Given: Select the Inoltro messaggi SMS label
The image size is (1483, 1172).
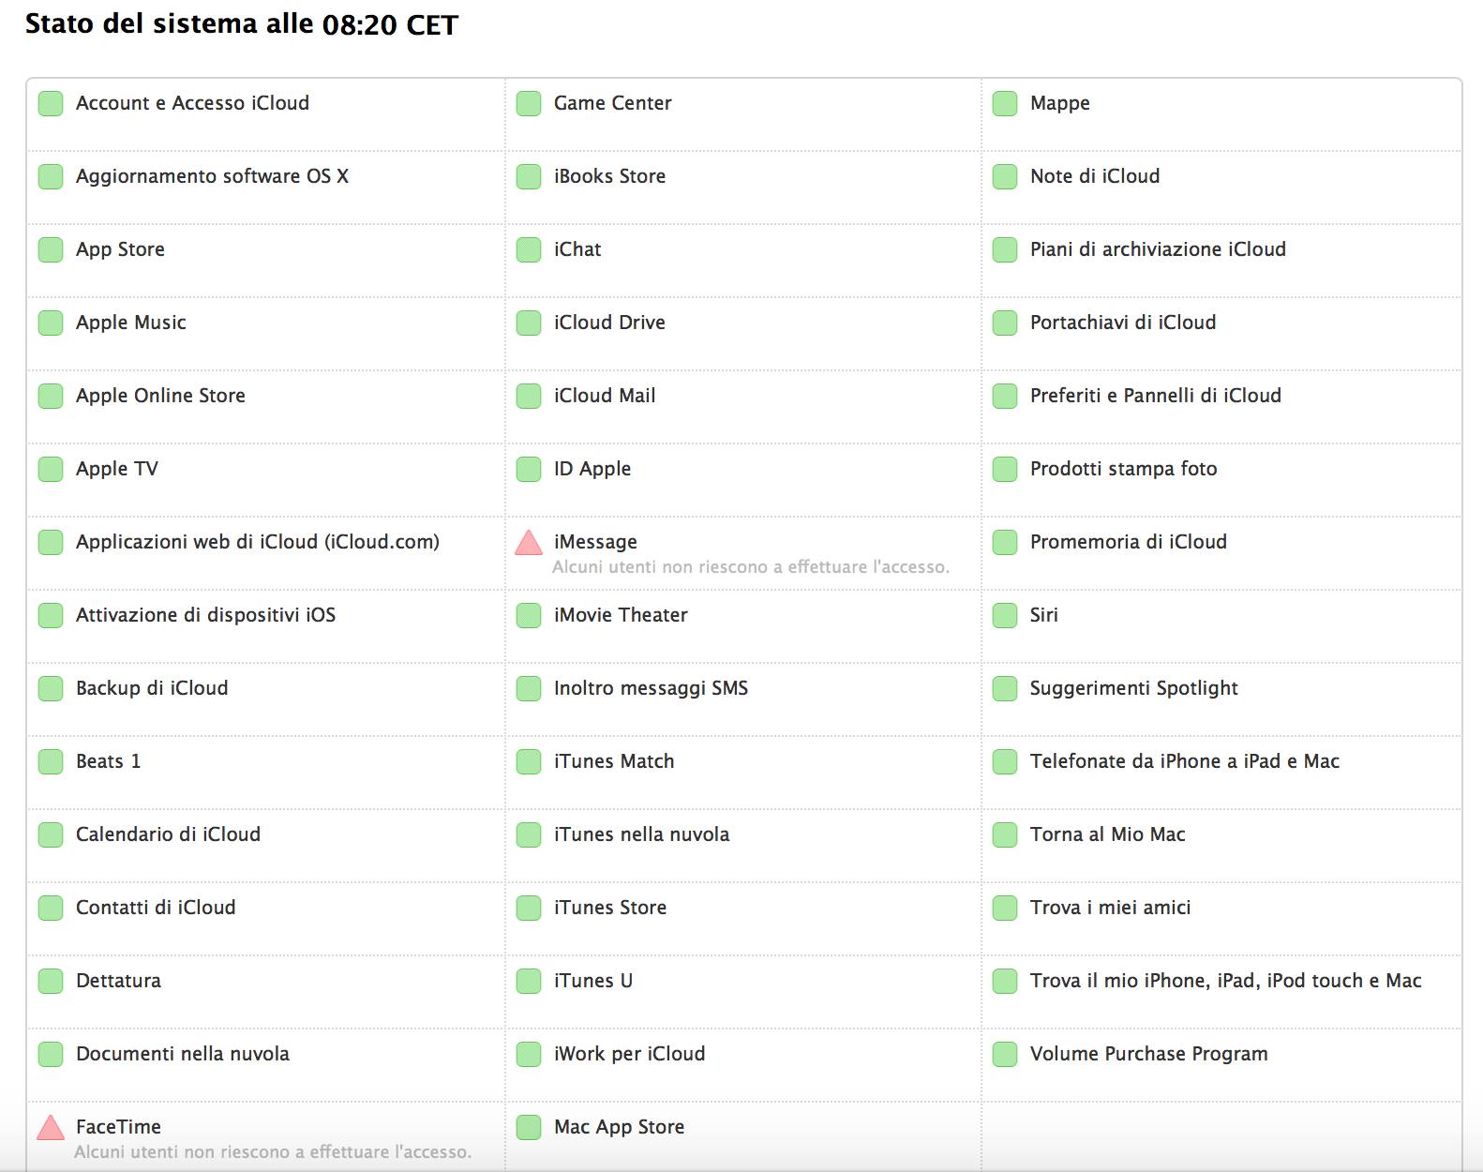Looking at the screenshot, I should click(652, 688).
